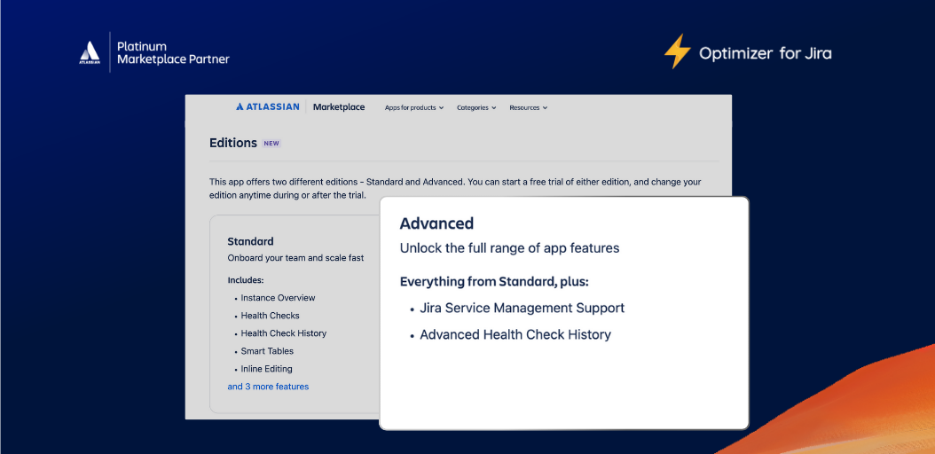Click the Atlassian logo in the Marketplace header
Screen dimensions: 935x454
[x=268, y=107]
